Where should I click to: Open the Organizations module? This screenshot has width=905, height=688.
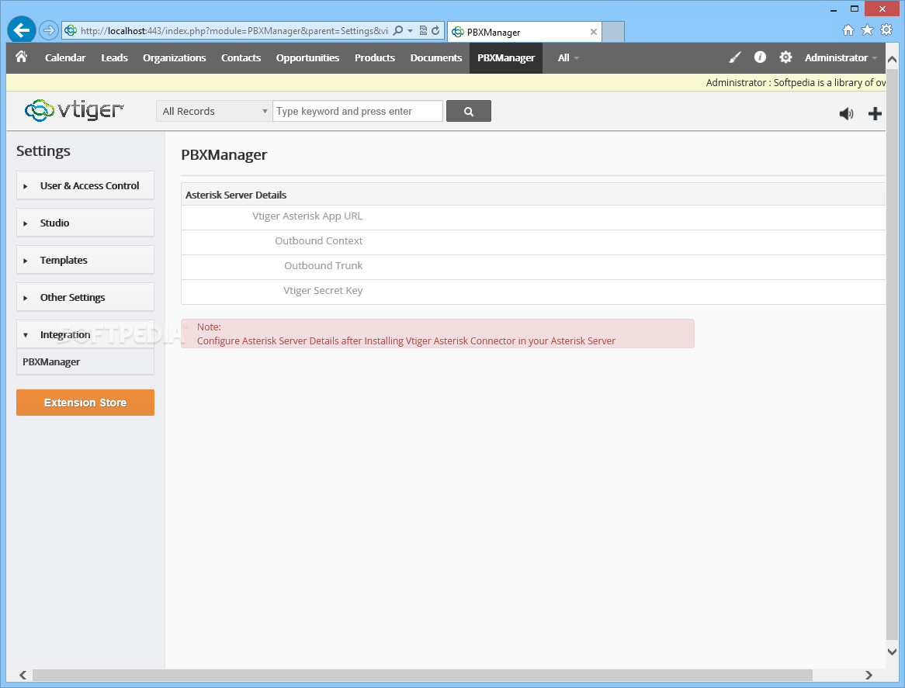point(175,57)
